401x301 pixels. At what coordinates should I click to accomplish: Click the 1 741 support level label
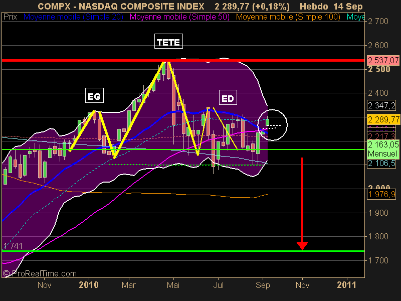(13, 246)
